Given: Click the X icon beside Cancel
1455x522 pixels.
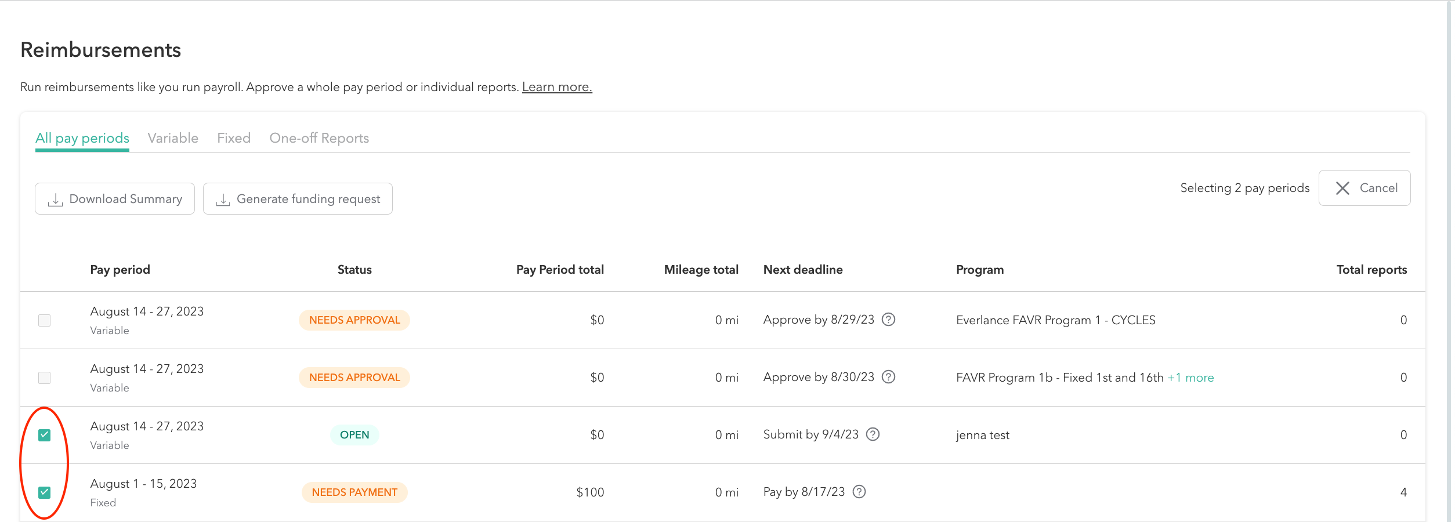Looking at the screenshot, I should 1342,188.
